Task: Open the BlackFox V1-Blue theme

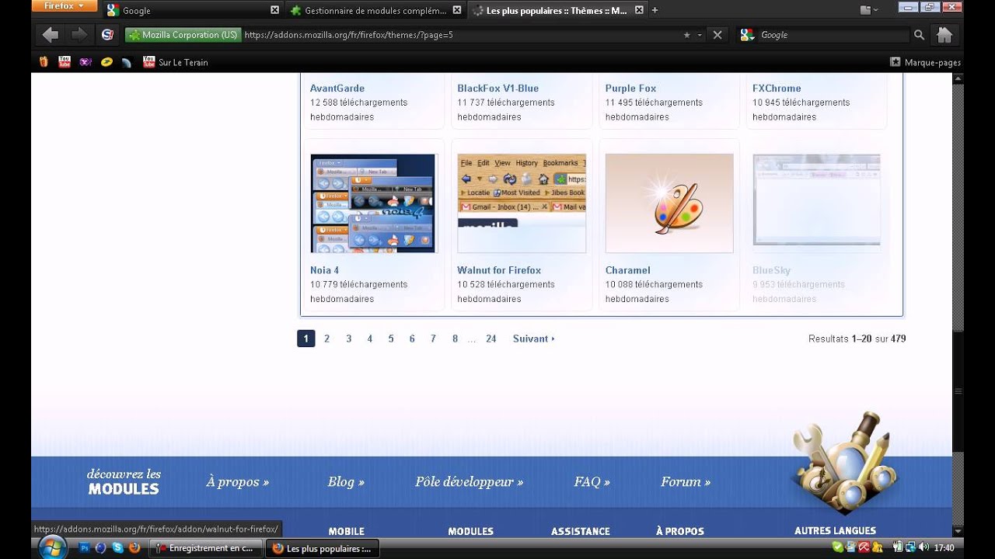Action: (498, 89)
